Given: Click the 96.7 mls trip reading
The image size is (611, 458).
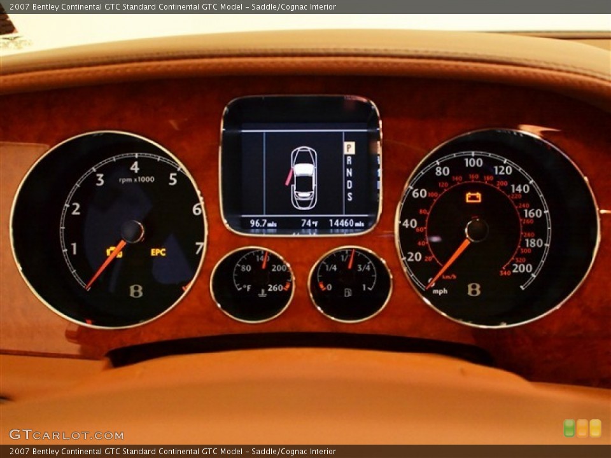Looking at the screenshot, I should tap(263, 223).
